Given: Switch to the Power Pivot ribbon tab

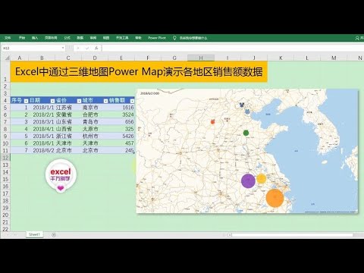Looking at the screenshot, I should point(157,38).
